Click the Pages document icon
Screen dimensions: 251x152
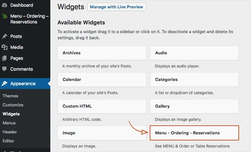5,58
